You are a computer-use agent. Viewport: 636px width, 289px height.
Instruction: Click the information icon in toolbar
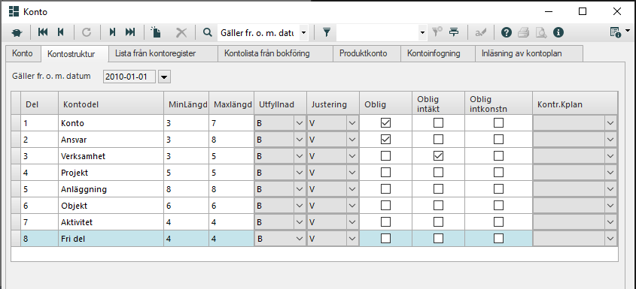[558, 33]
